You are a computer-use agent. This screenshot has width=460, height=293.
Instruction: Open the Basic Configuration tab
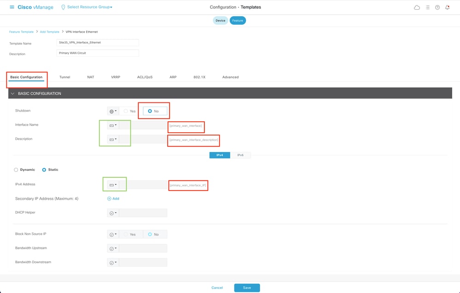click(x=26, y=77)
